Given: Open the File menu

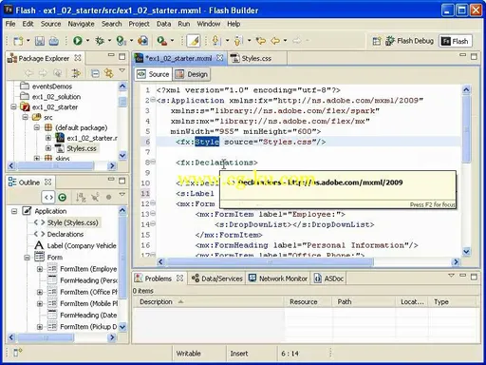Looking at the screenshot, I should [x=10, y=24].
